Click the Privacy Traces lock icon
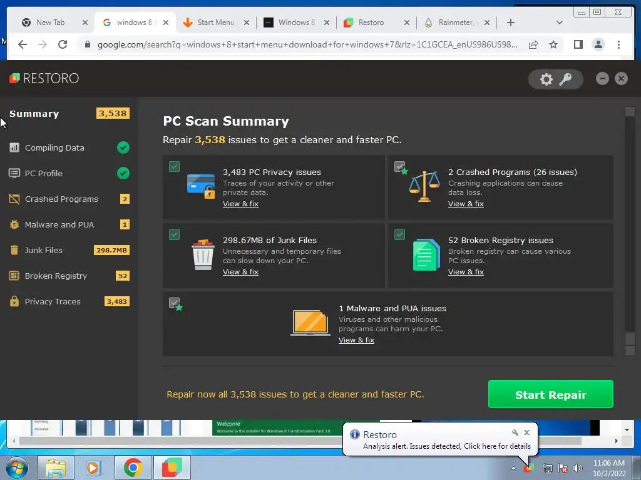The image size is (641, 480). point(14,301)
